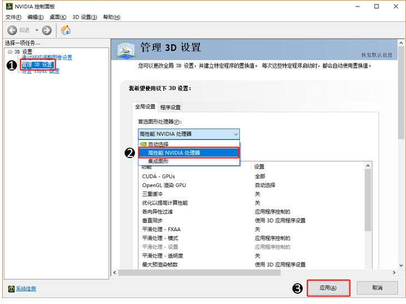Screen dimensions: 406x304
Task: Choose 集成图形 option
Action: coord(189,161)
